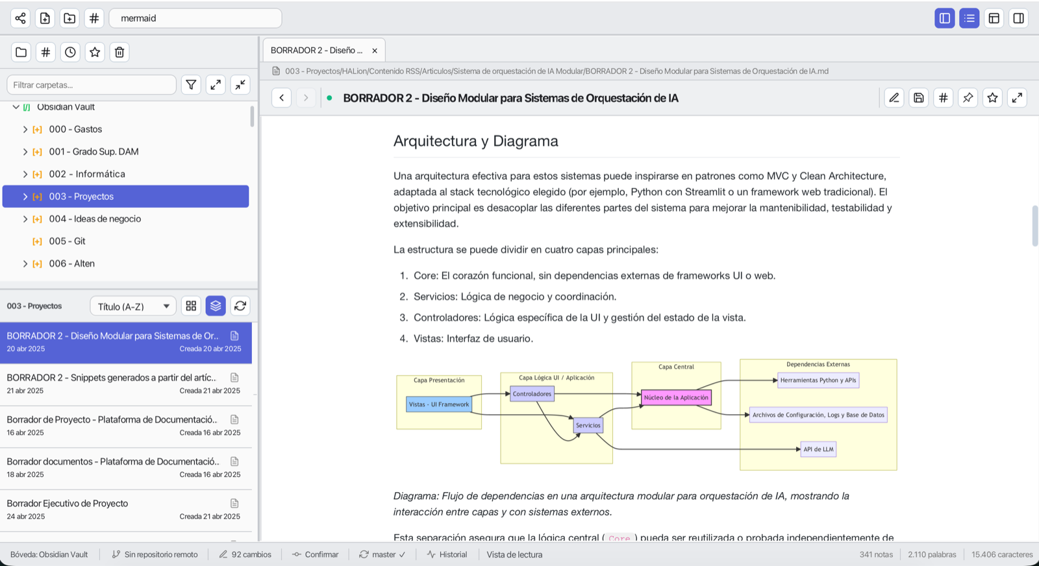This screenshot has height=566, width=1039.
Task: Click the master branch indicator
Action: point(382,554)
